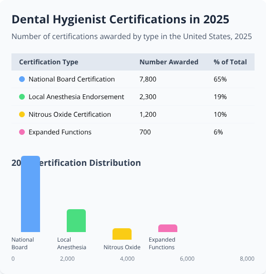Click the 8,000 axis tick label

pos(247,258)
